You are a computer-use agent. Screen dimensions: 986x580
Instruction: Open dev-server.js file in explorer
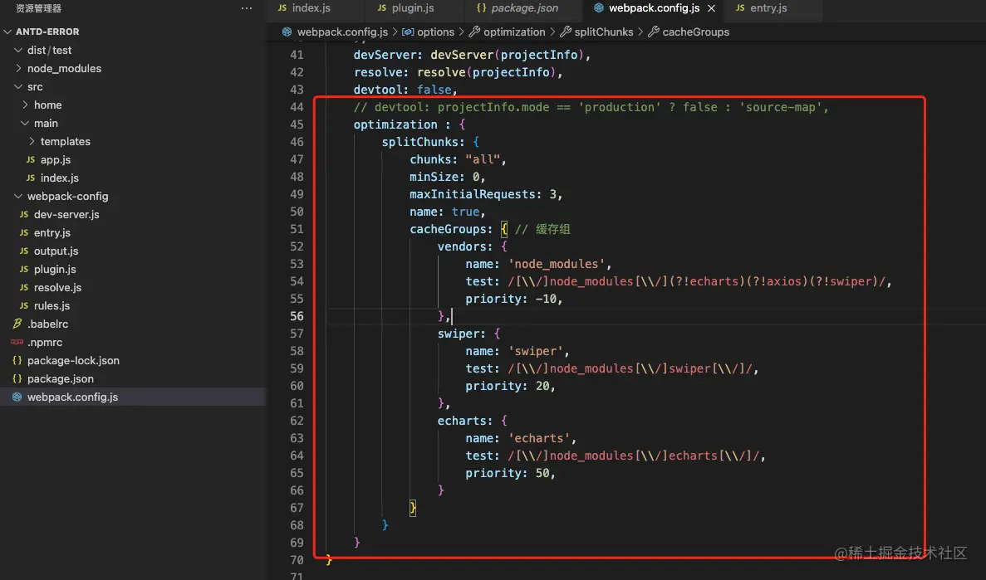(x=66, y=214)
